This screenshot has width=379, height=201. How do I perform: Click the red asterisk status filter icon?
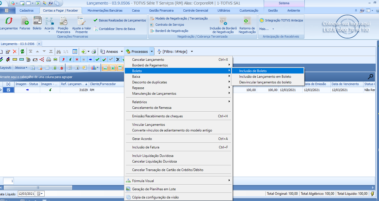[x=77, y=59]
